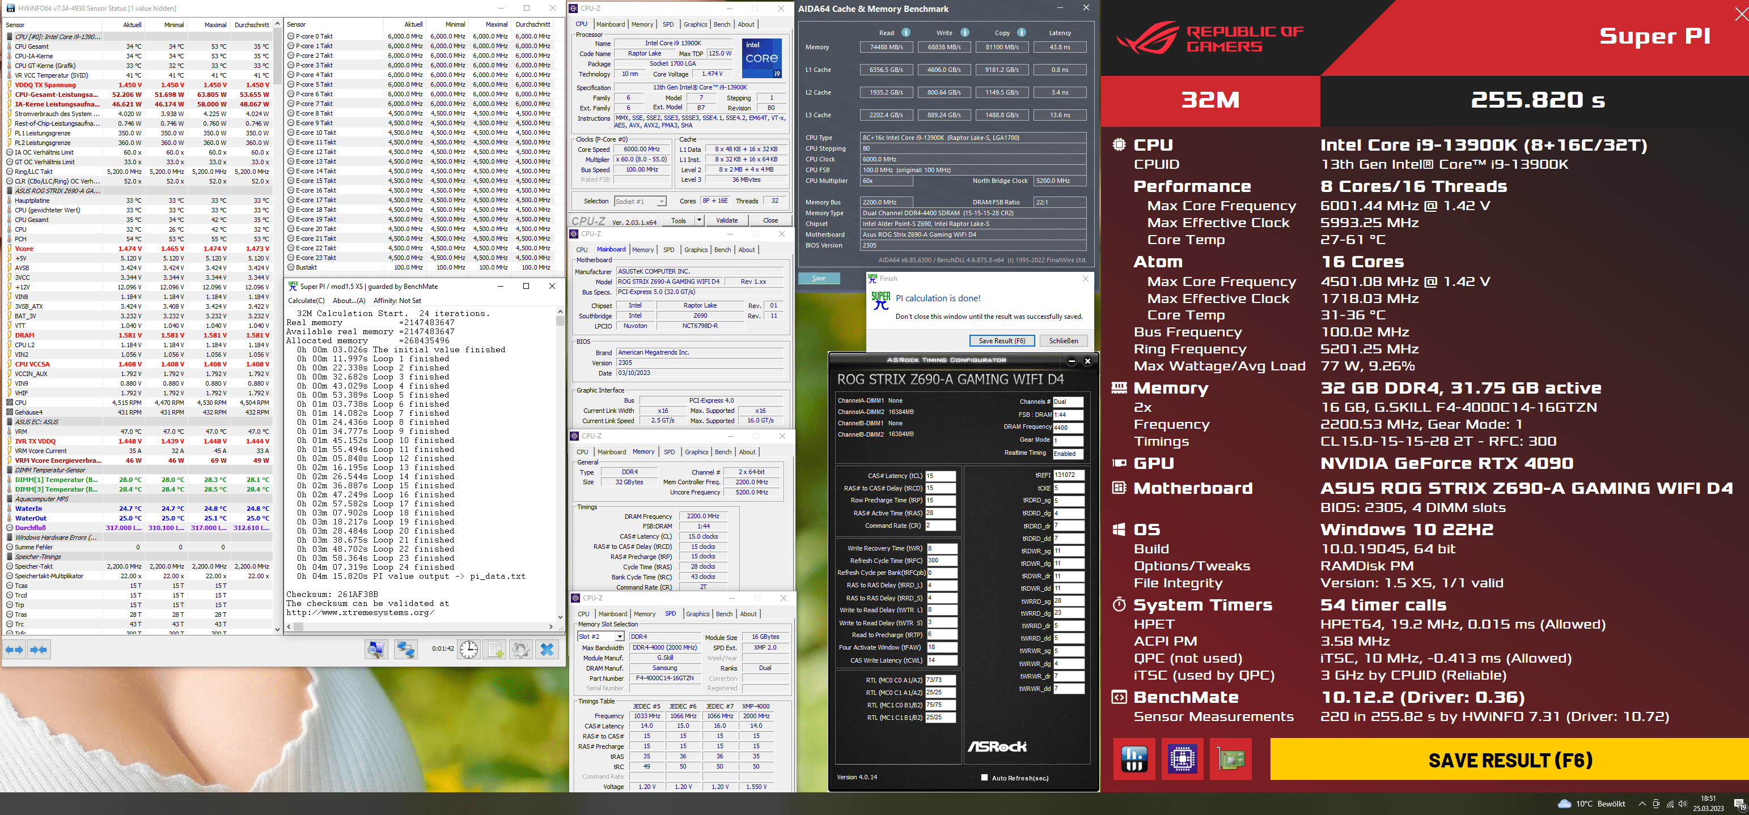The height and width of the screenshot is (815, 1749).
Task: Click the HWiNFO icon in BenchMate panel
Action: (1134, 759)
